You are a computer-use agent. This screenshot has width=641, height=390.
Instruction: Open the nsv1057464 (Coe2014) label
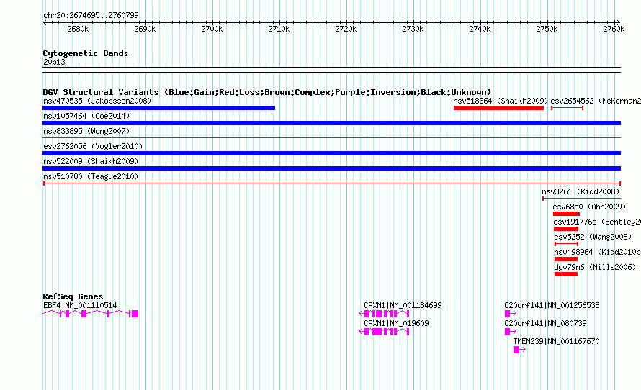click(x=86, y=116)
